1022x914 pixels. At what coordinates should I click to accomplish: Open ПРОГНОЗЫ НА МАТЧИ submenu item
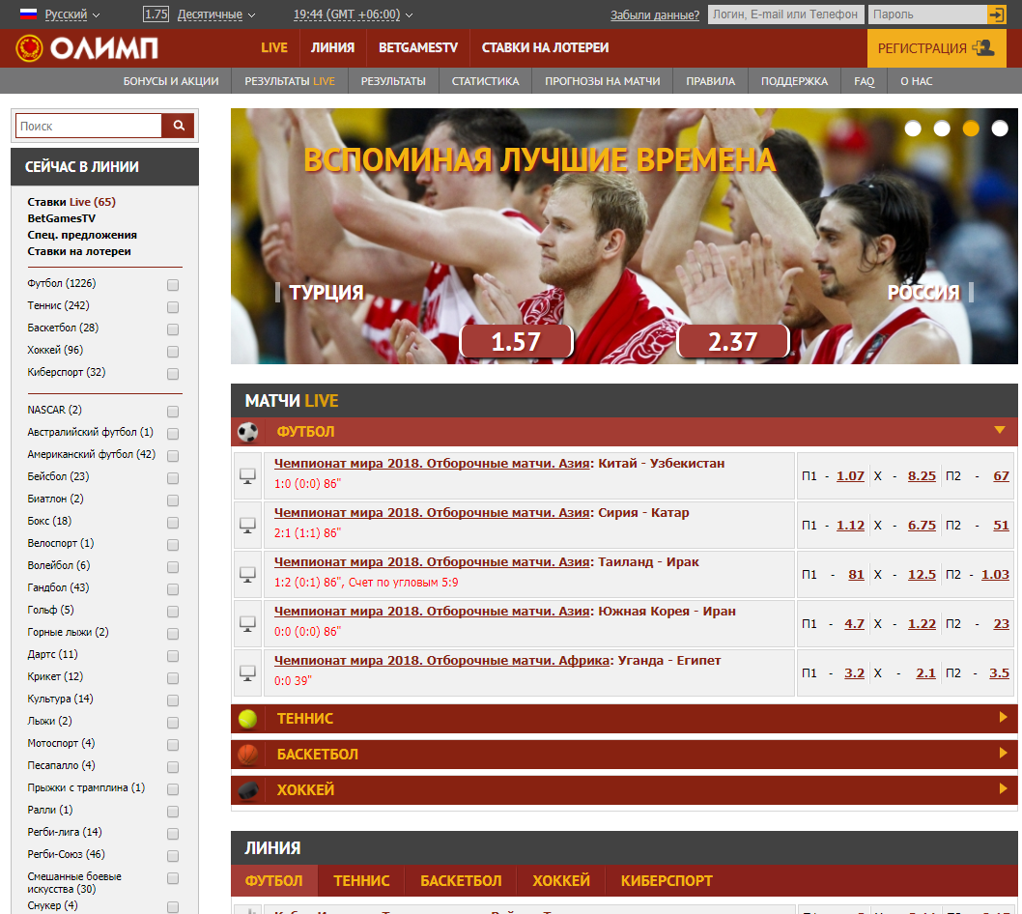pos(602,81)
